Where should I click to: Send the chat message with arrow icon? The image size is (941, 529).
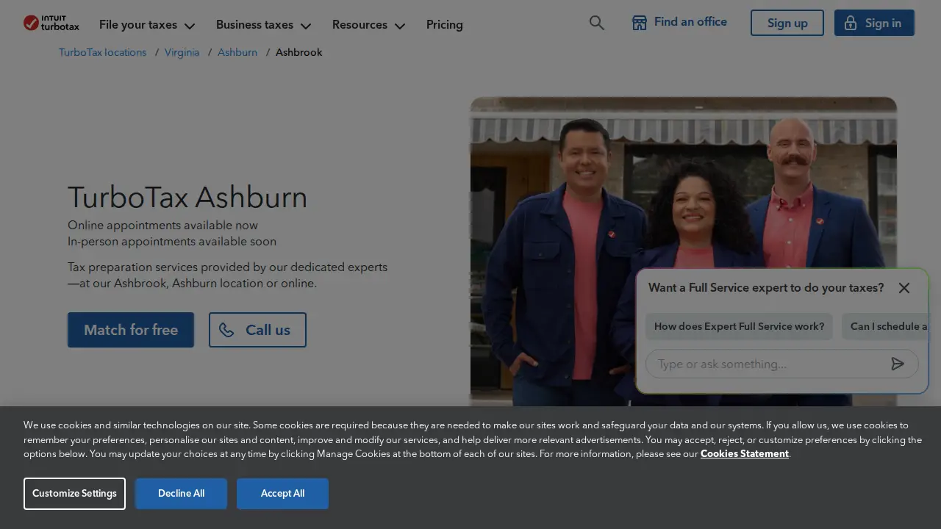point(898,364)
